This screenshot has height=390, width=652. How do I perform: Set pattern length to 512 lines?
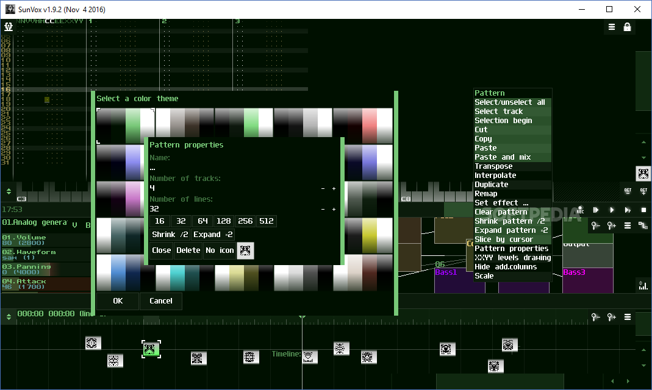point(267,221)
